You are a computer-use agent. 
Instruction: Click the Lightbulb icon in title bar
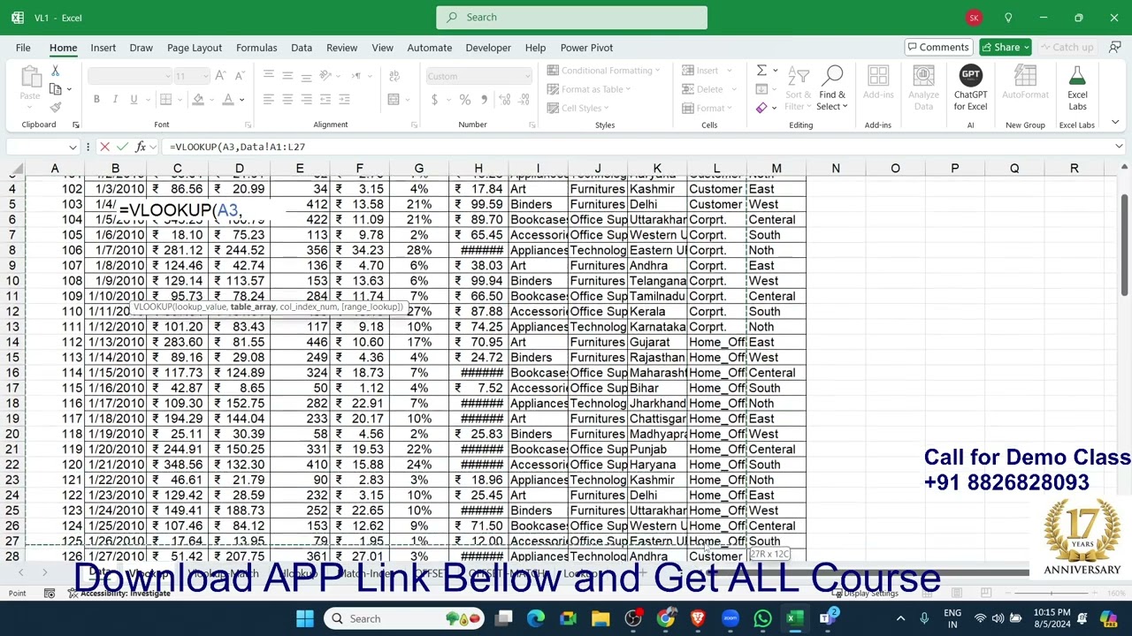[1008, 18]
